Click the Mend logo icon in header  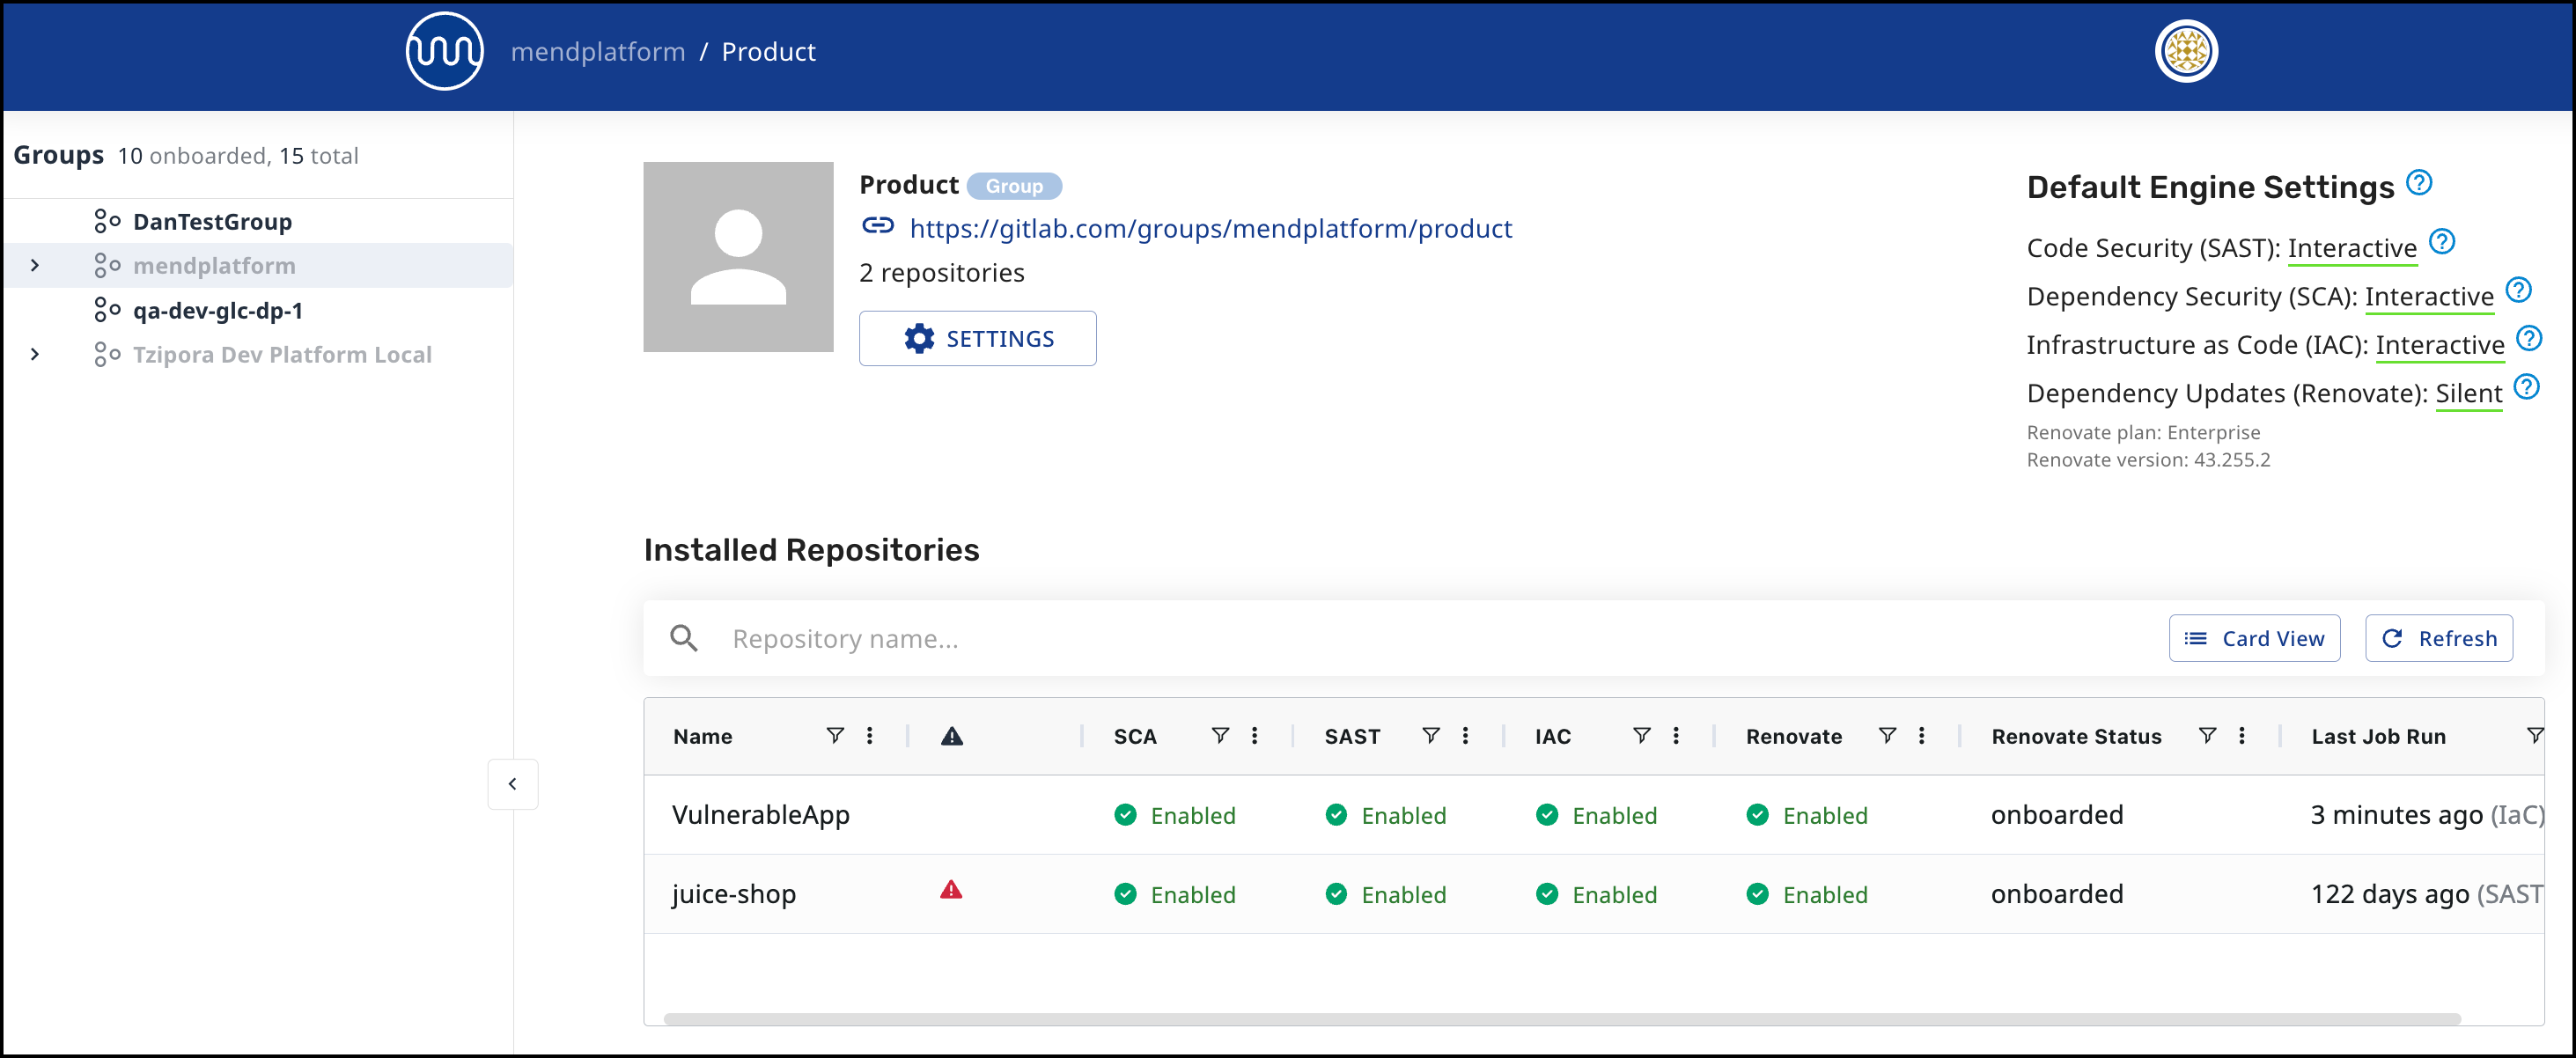point(444,51)
